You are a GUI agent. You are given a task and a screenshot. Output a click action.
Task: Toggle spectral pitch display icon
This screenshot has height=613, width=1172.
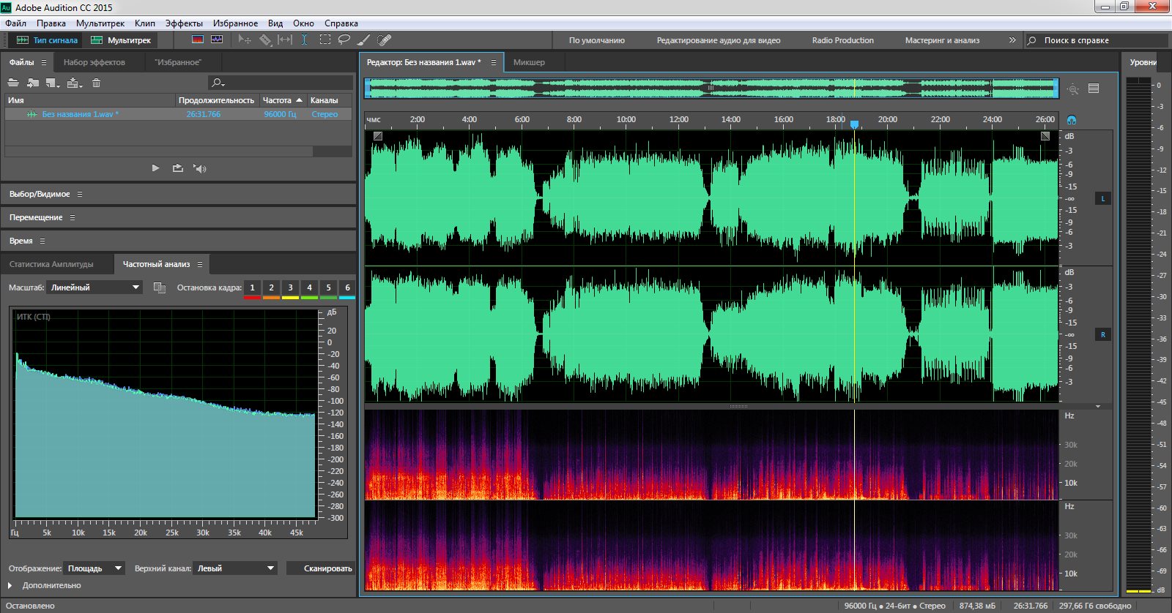(217, 40)
